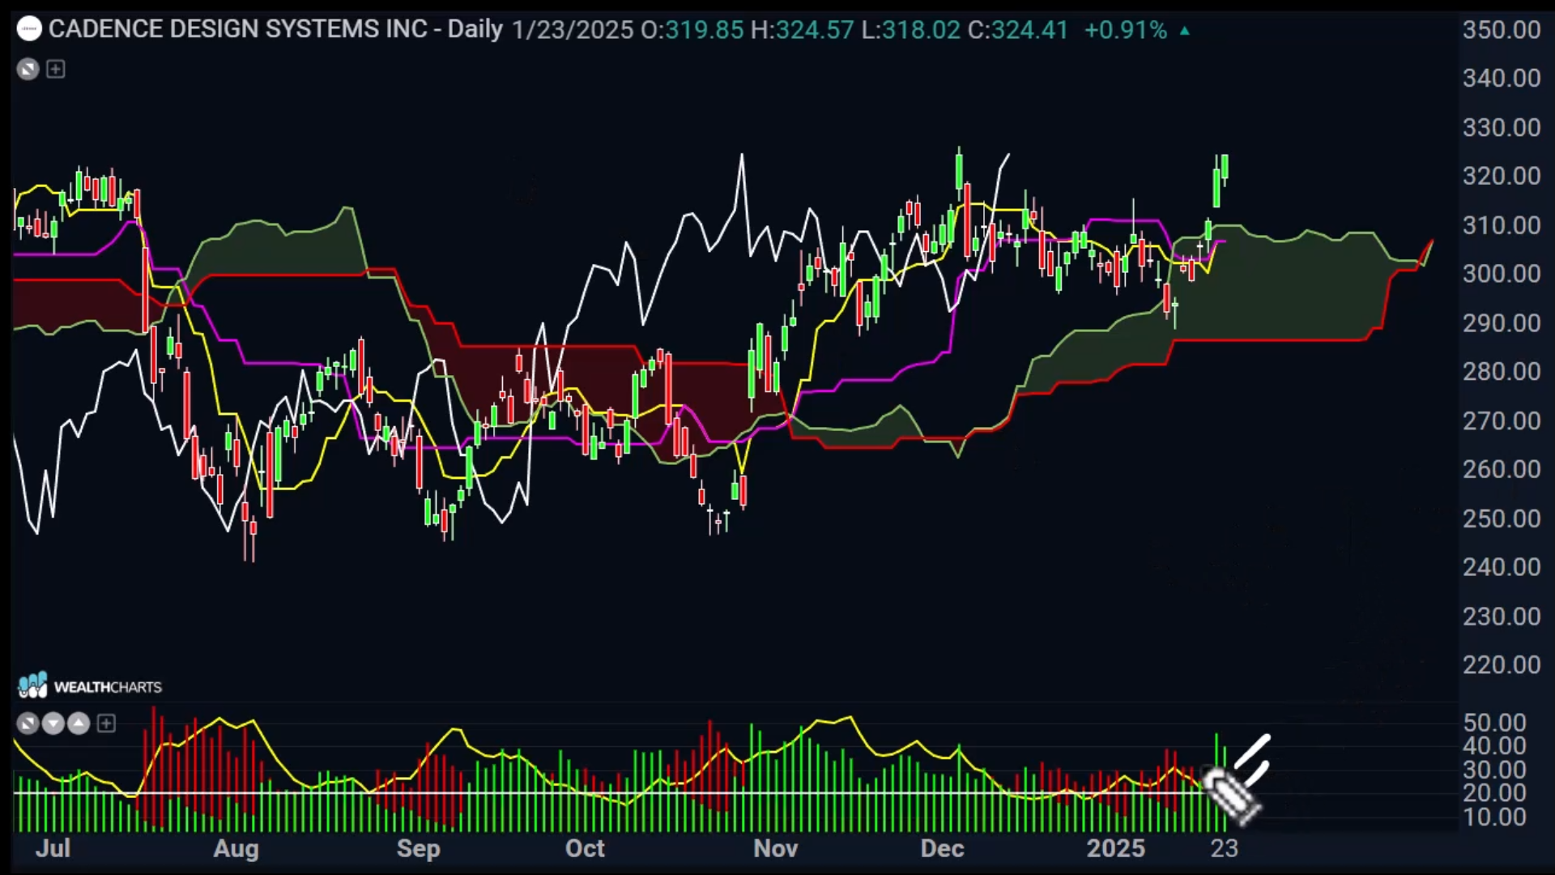Click the 20.00 indicator axis label
Viewport: 1555px width, 875px height.
(x=1494, y=793)
